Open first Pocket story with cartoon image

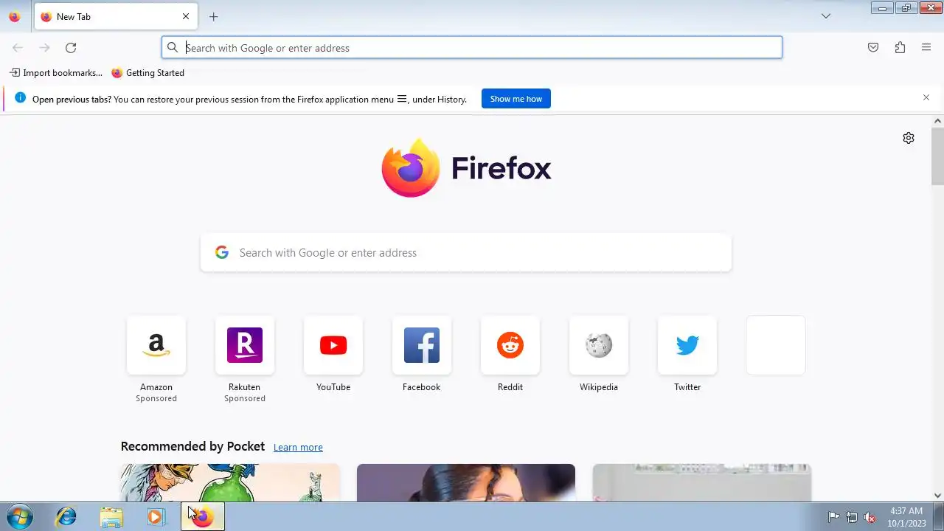point(230,482)
